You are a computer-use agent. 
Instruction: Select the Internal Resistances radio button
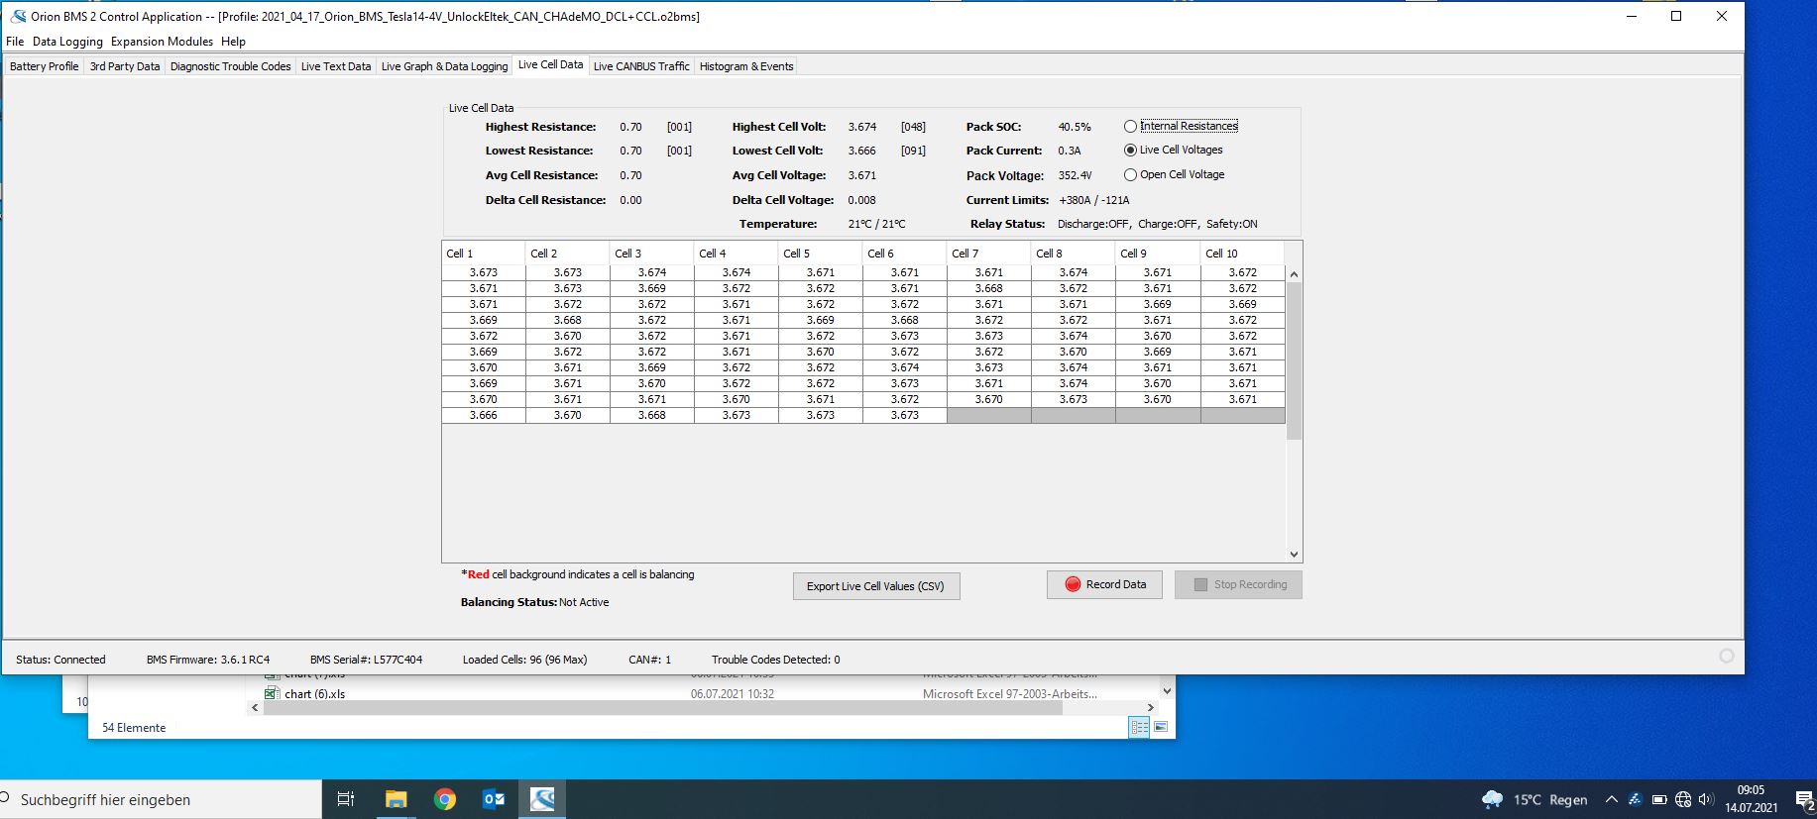pos(1130,127)
